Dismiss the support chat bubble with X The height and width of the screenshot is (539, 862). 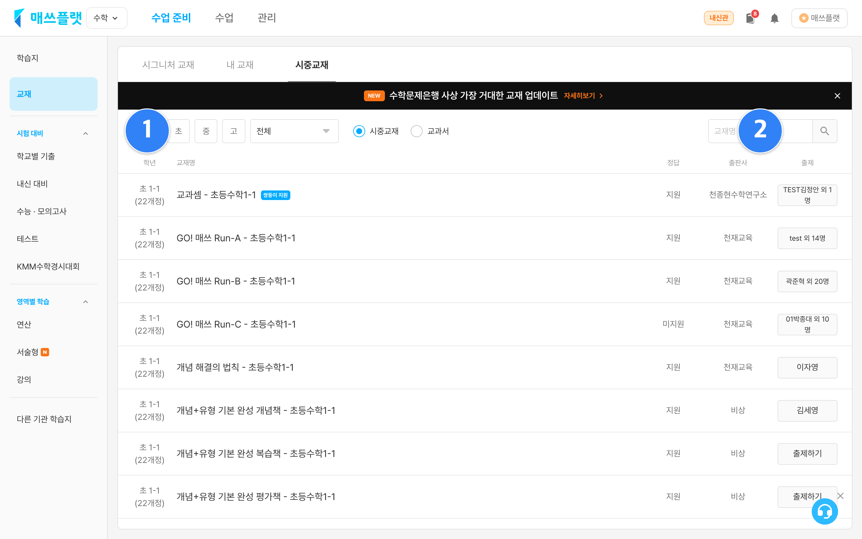(x=841, y=496)
